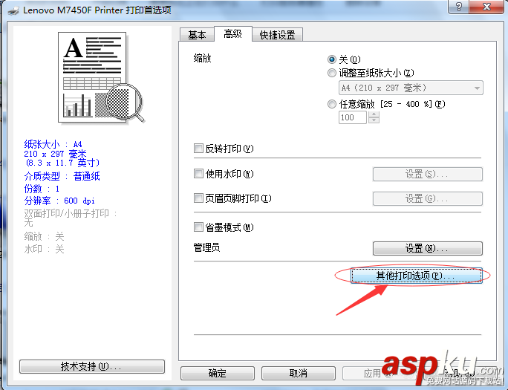Click the scaling percent field showing 100

(x=353, y=117)
